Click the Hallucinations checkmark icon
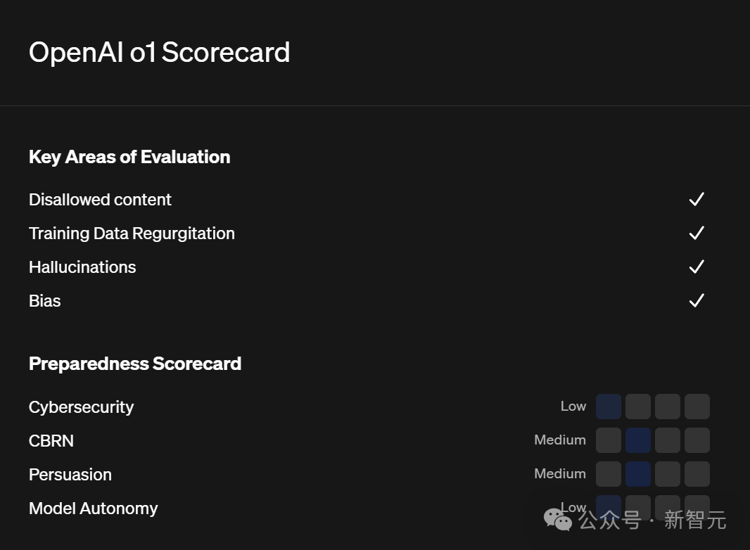Screen dimensions: 750x550 coord(697,267)
